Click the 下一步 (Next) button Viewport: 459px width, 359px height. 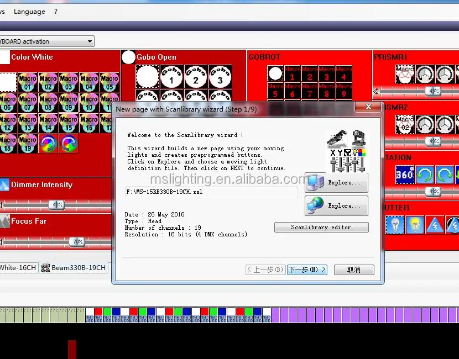click(307, 270)
